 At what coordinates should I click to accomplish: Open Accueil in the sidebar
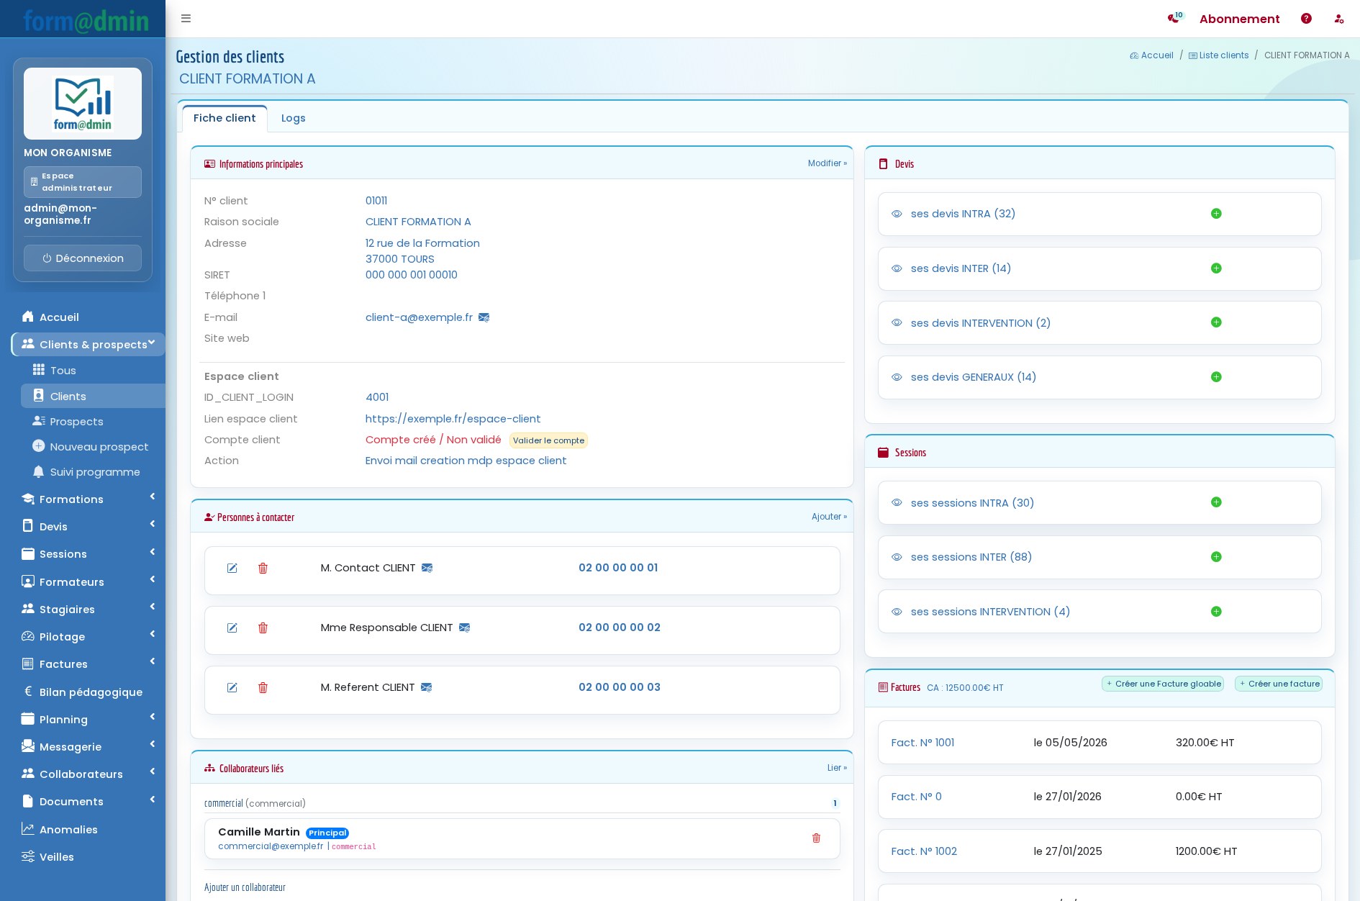tap(89, 317)
